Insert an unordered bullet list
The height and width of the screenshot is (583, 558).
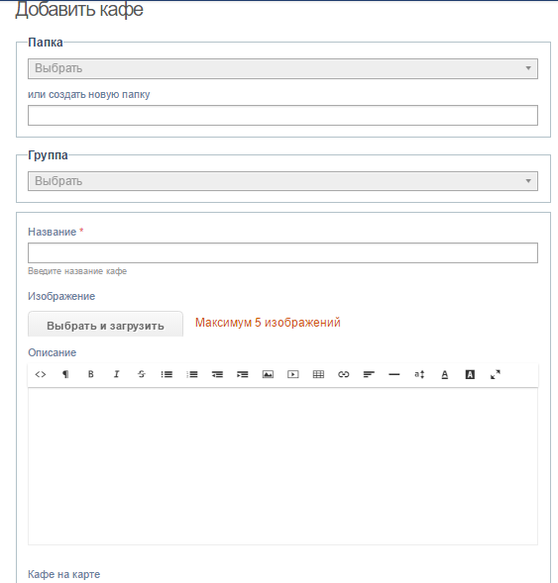click(x=167, y=374)
